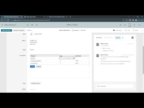Open the chat bubbles icon

pos(139,25)
